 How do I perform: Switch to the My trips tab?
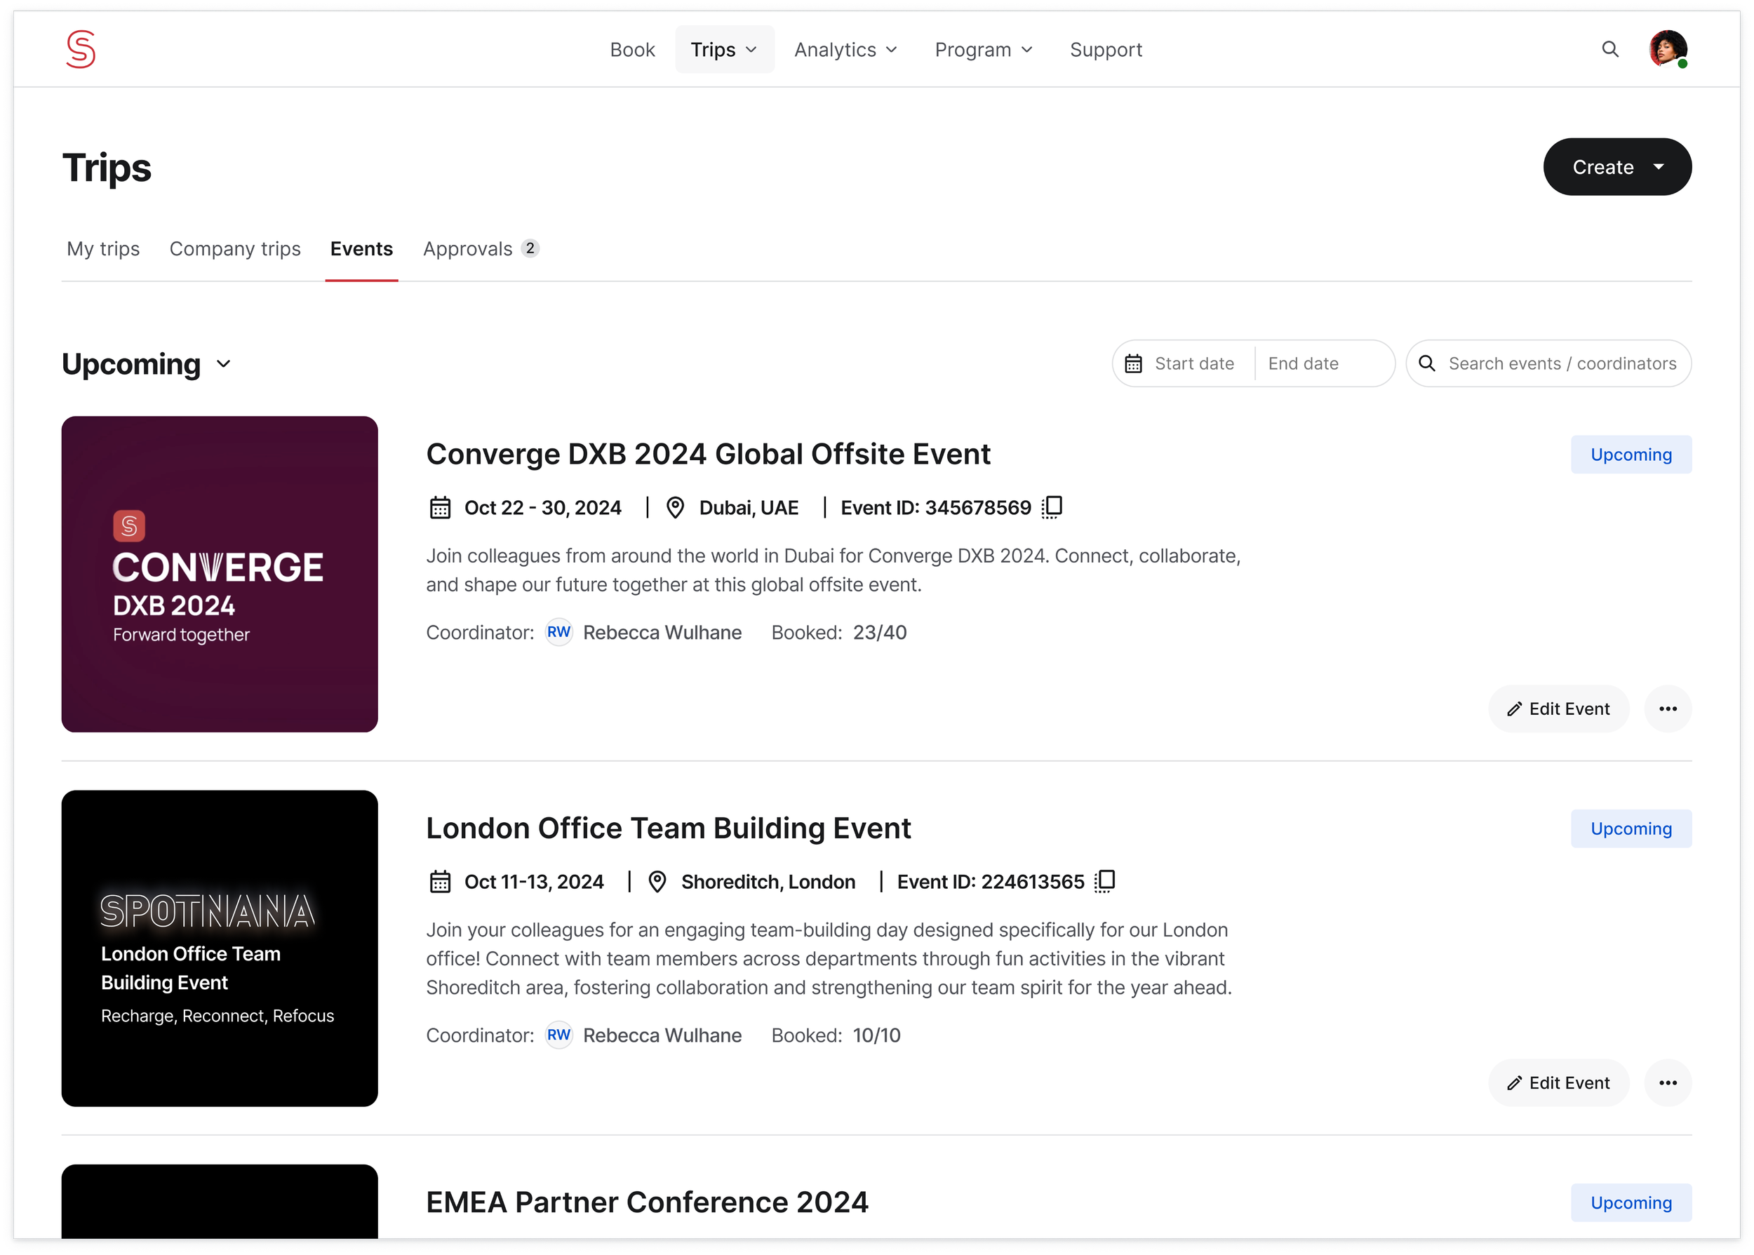(x=102, y=249)
